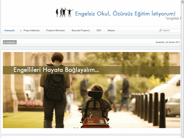This screenshot has height=138, width=184.
Task: Go to the Anasayfa menu item
Action: coord(9,30)
